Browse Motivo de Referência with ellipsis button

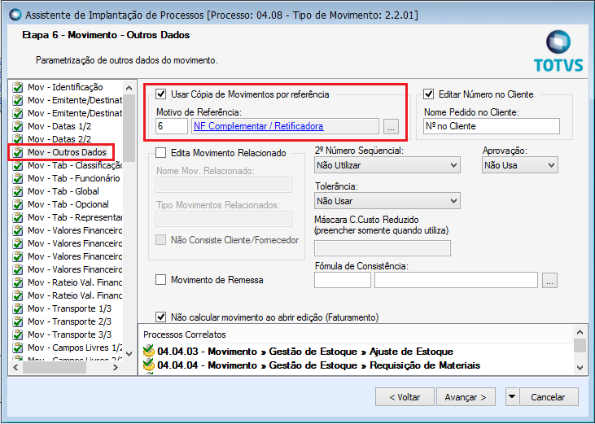coord(391,127)
